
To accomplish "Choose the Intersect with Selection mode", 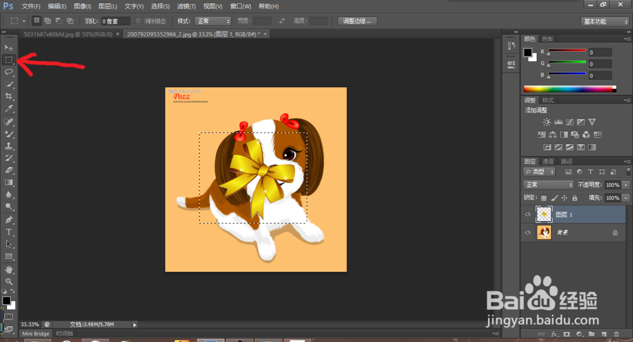I will tap(70, 21).
